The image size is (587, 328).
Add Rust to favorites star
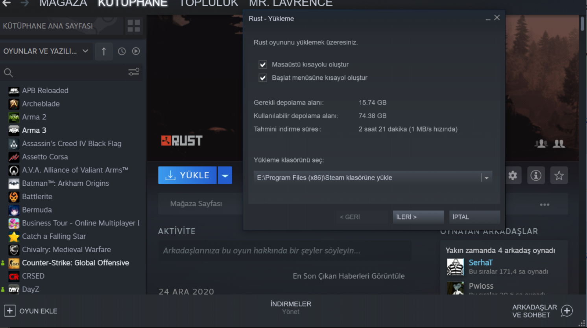coord(559,175)
